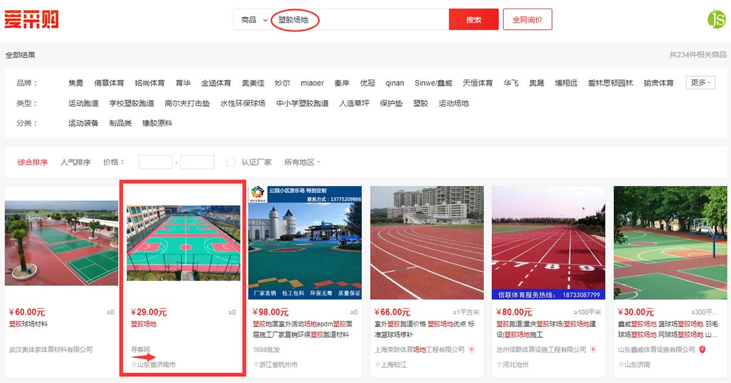
Task: Open the ¥29.00 塑胶场地 product thumbnail
Action: coord(183,243)
